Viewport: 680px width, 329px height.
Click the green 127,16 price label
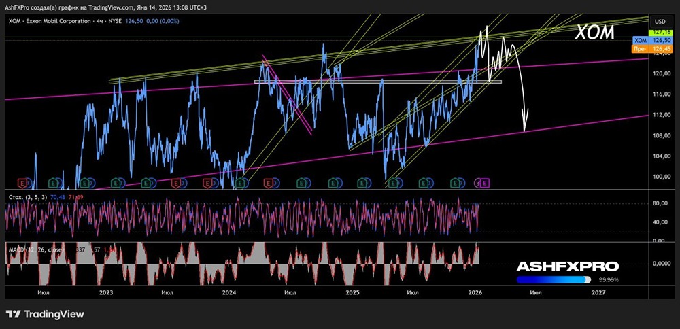pyautogui.click(x=660, y=33)
